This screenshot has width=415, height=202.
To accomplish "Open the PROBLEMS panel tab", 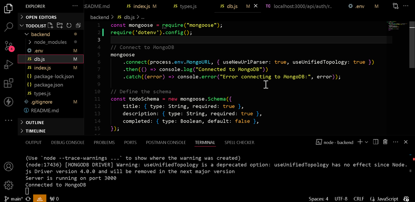I will point(104,142).
